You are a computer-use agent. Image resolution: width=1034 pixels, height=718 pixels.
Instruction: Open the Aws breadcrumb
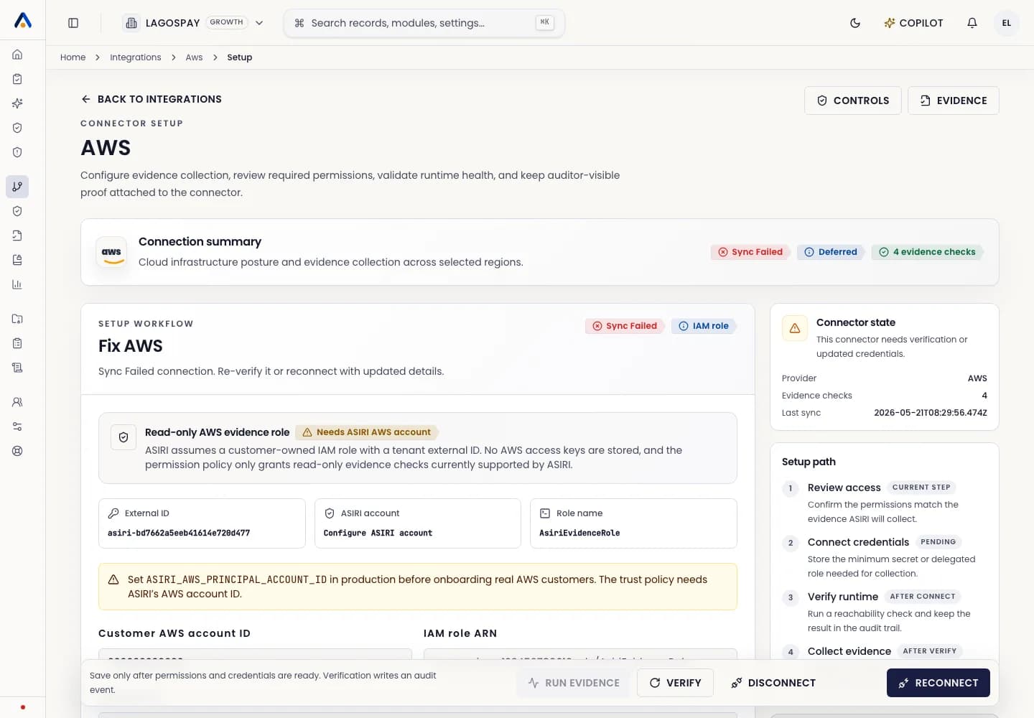(194, 57)
